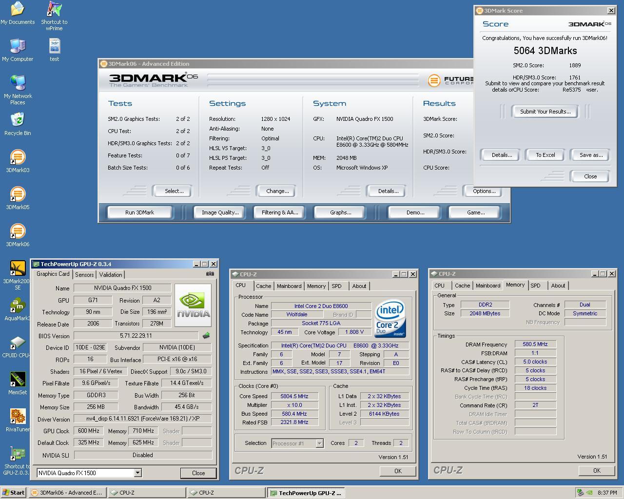Launch the 3DMark2001 SE shortcut
The image size is (624, 499).
(18, 275)
